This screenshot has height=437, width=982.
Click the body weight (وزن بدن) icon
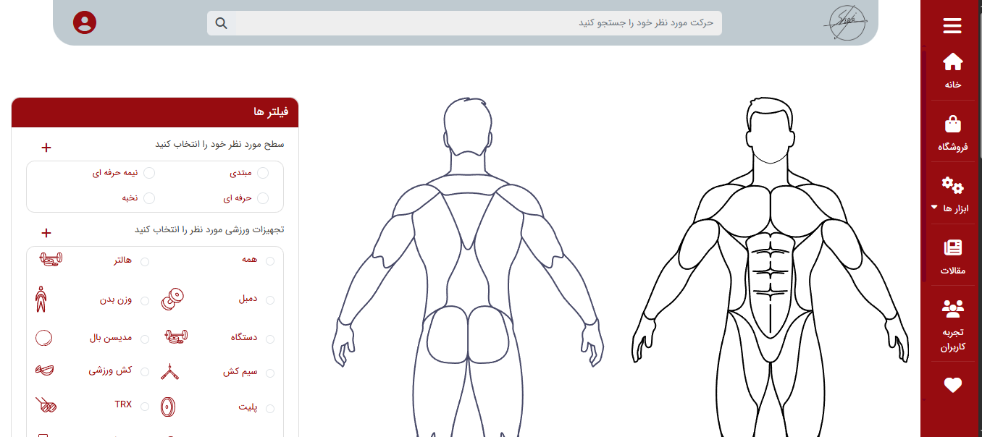click(x=41, y=299)
